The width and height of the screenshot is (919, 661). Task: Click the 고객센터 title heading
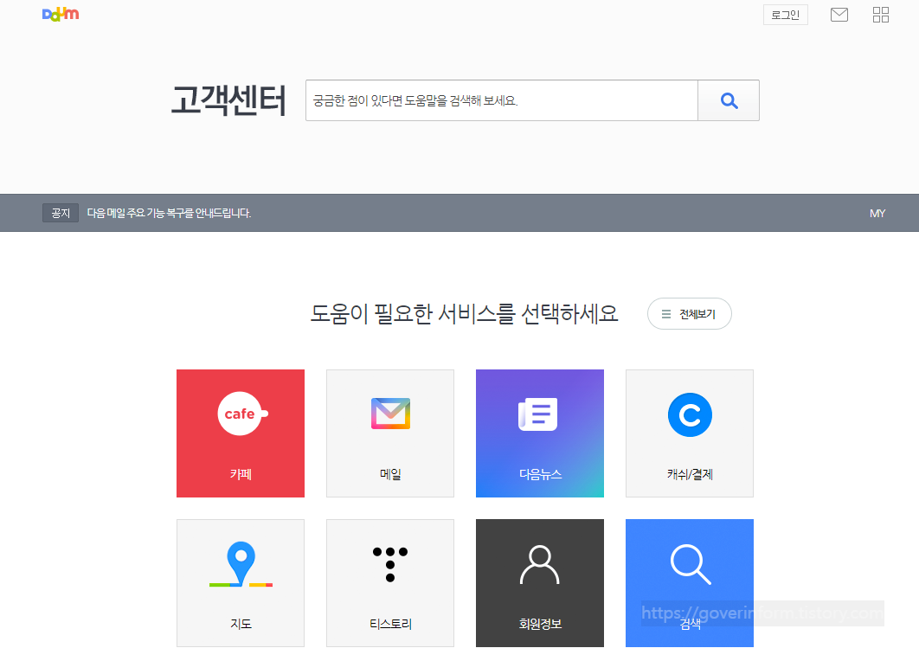228,100
